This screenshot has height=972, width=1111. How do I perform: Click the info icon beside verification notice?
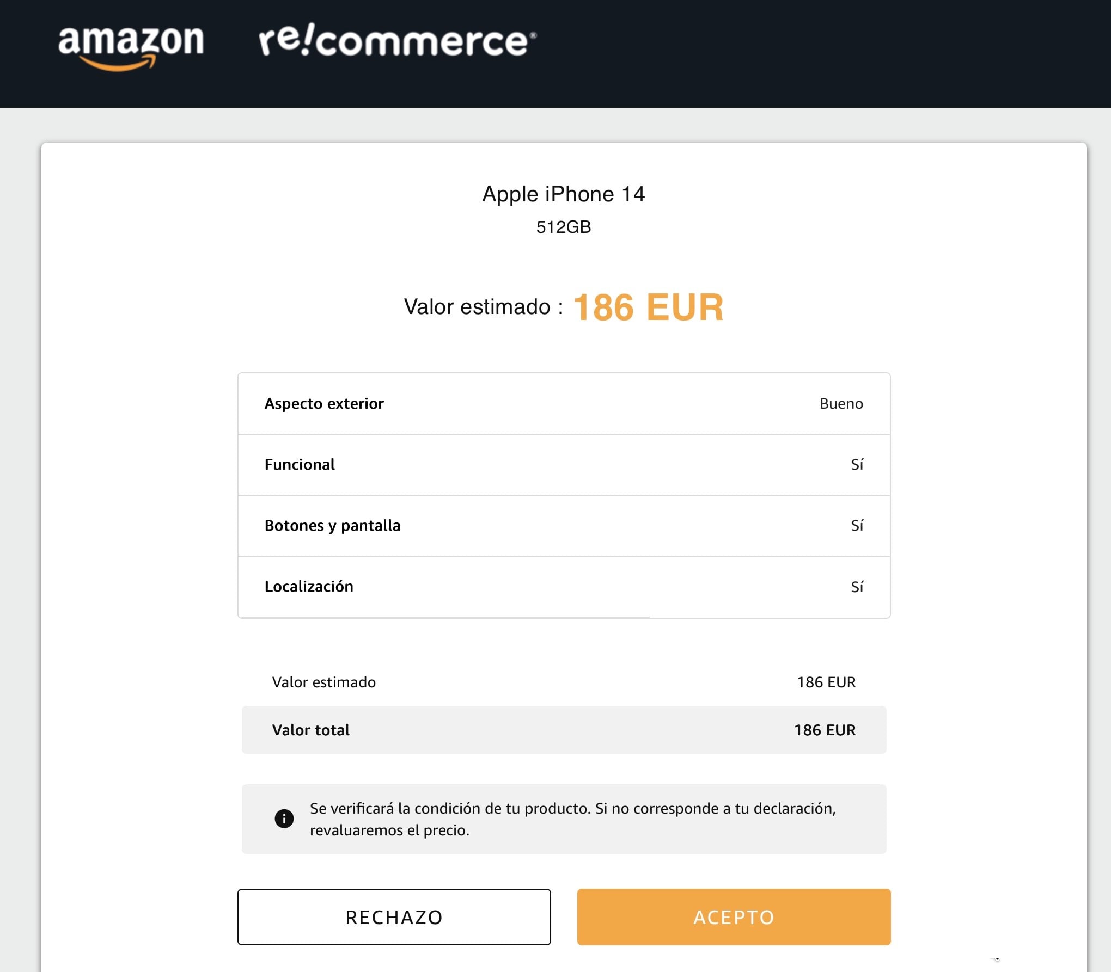(x=284, y=819)
